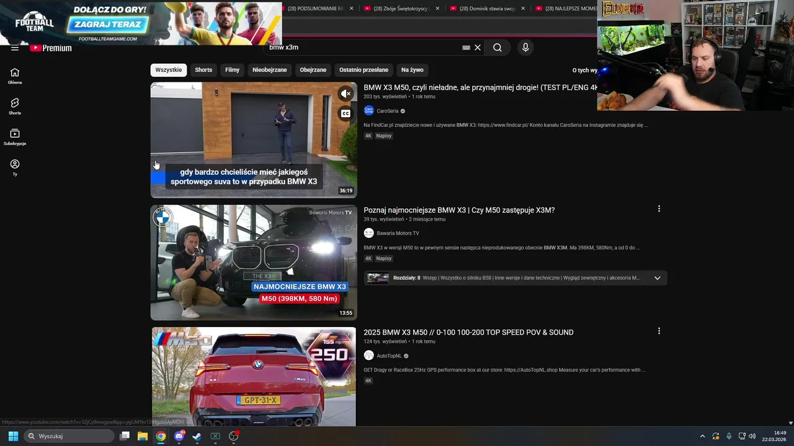Viewport: 794px width, 446px height.
Task: Select the Na żywo filter chip
Action: tap(413, 70)
